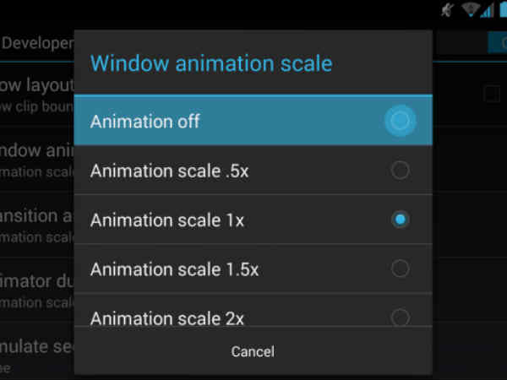Click the cell signal strength icon
The height and width of the screenshot is (380, 507).
click(488, 9)
